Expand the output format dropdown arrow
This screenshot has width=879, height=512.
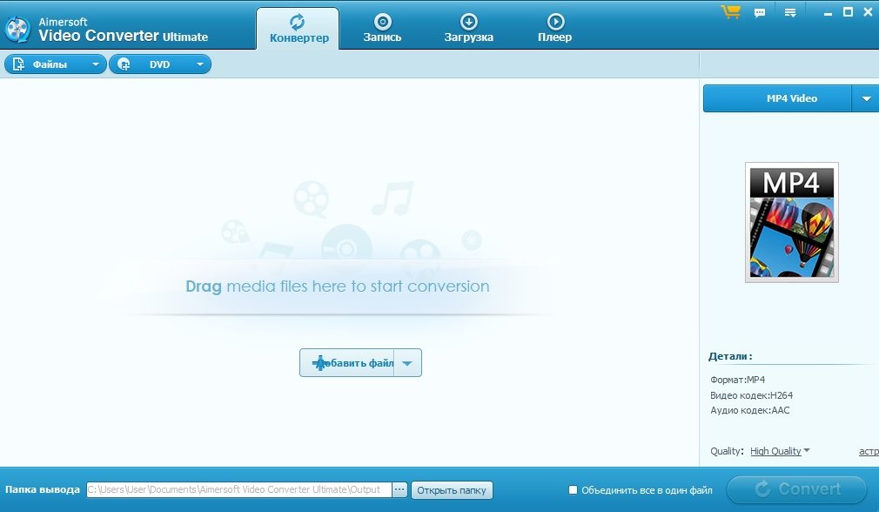(866, 98)
